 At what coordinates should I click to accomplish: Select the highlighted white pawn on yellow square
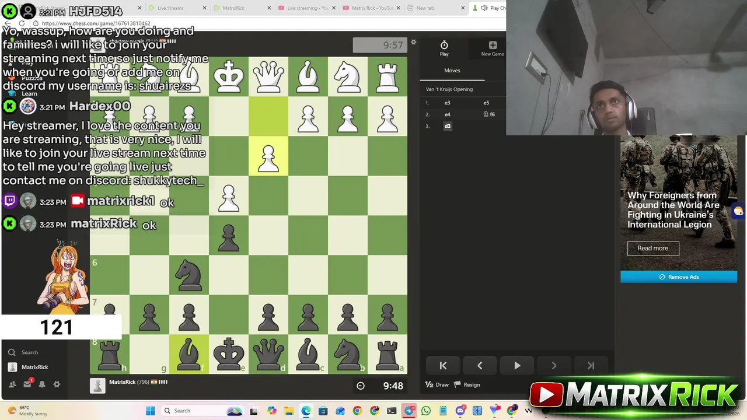[268, 159]
